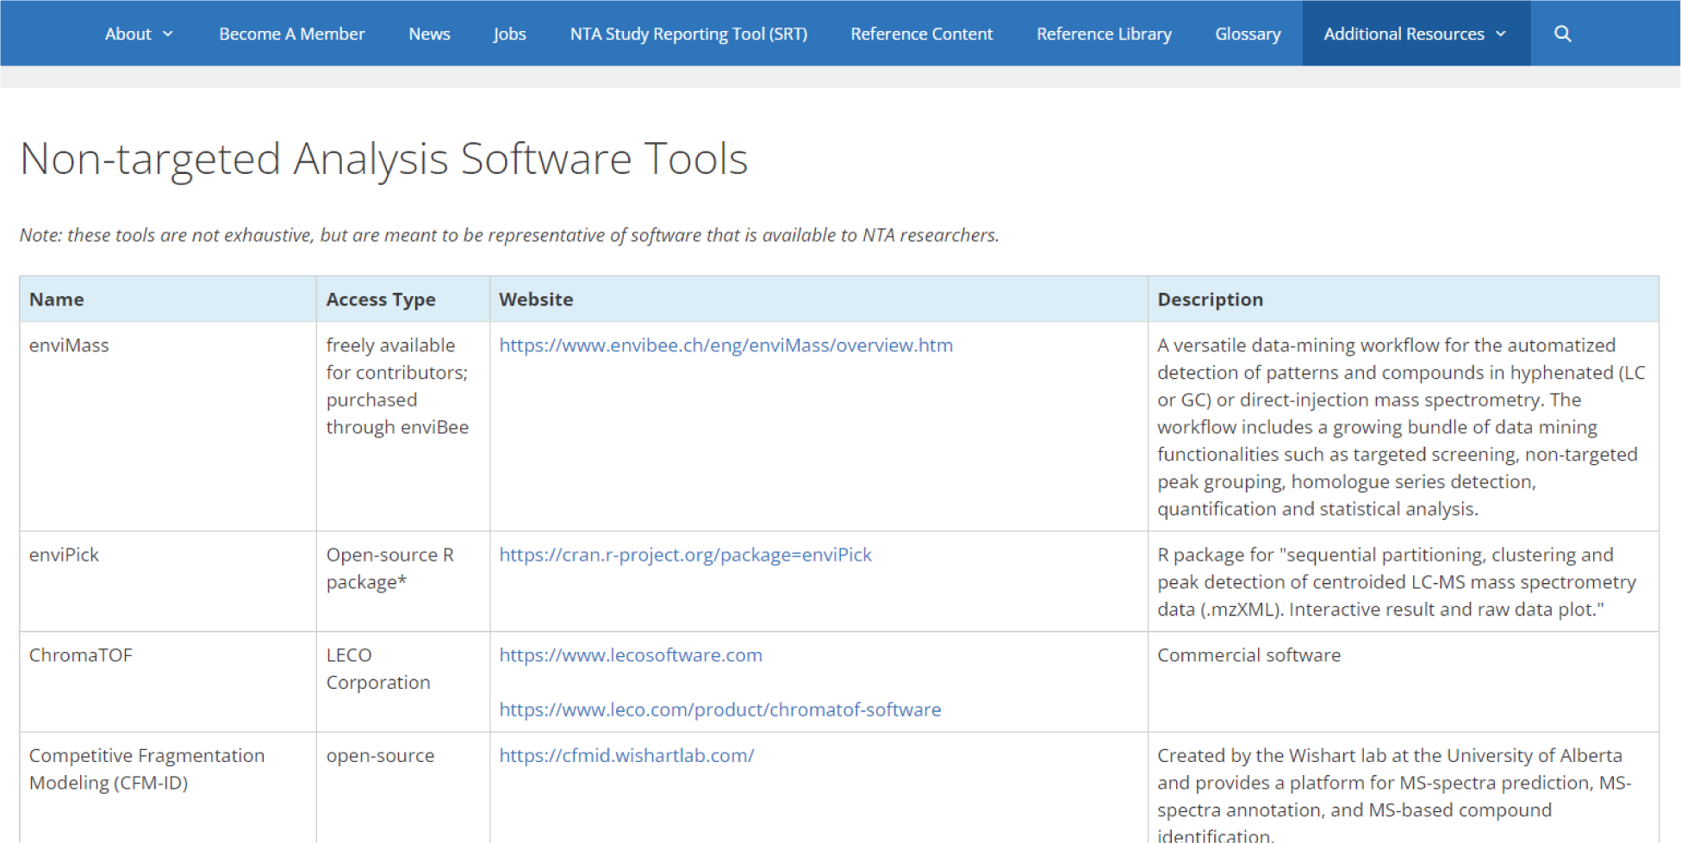This screenshot has width=1681, height=843.
Task: Open the Reference Library menu item
Action: pyautogui.click(x=1104, y=34)
